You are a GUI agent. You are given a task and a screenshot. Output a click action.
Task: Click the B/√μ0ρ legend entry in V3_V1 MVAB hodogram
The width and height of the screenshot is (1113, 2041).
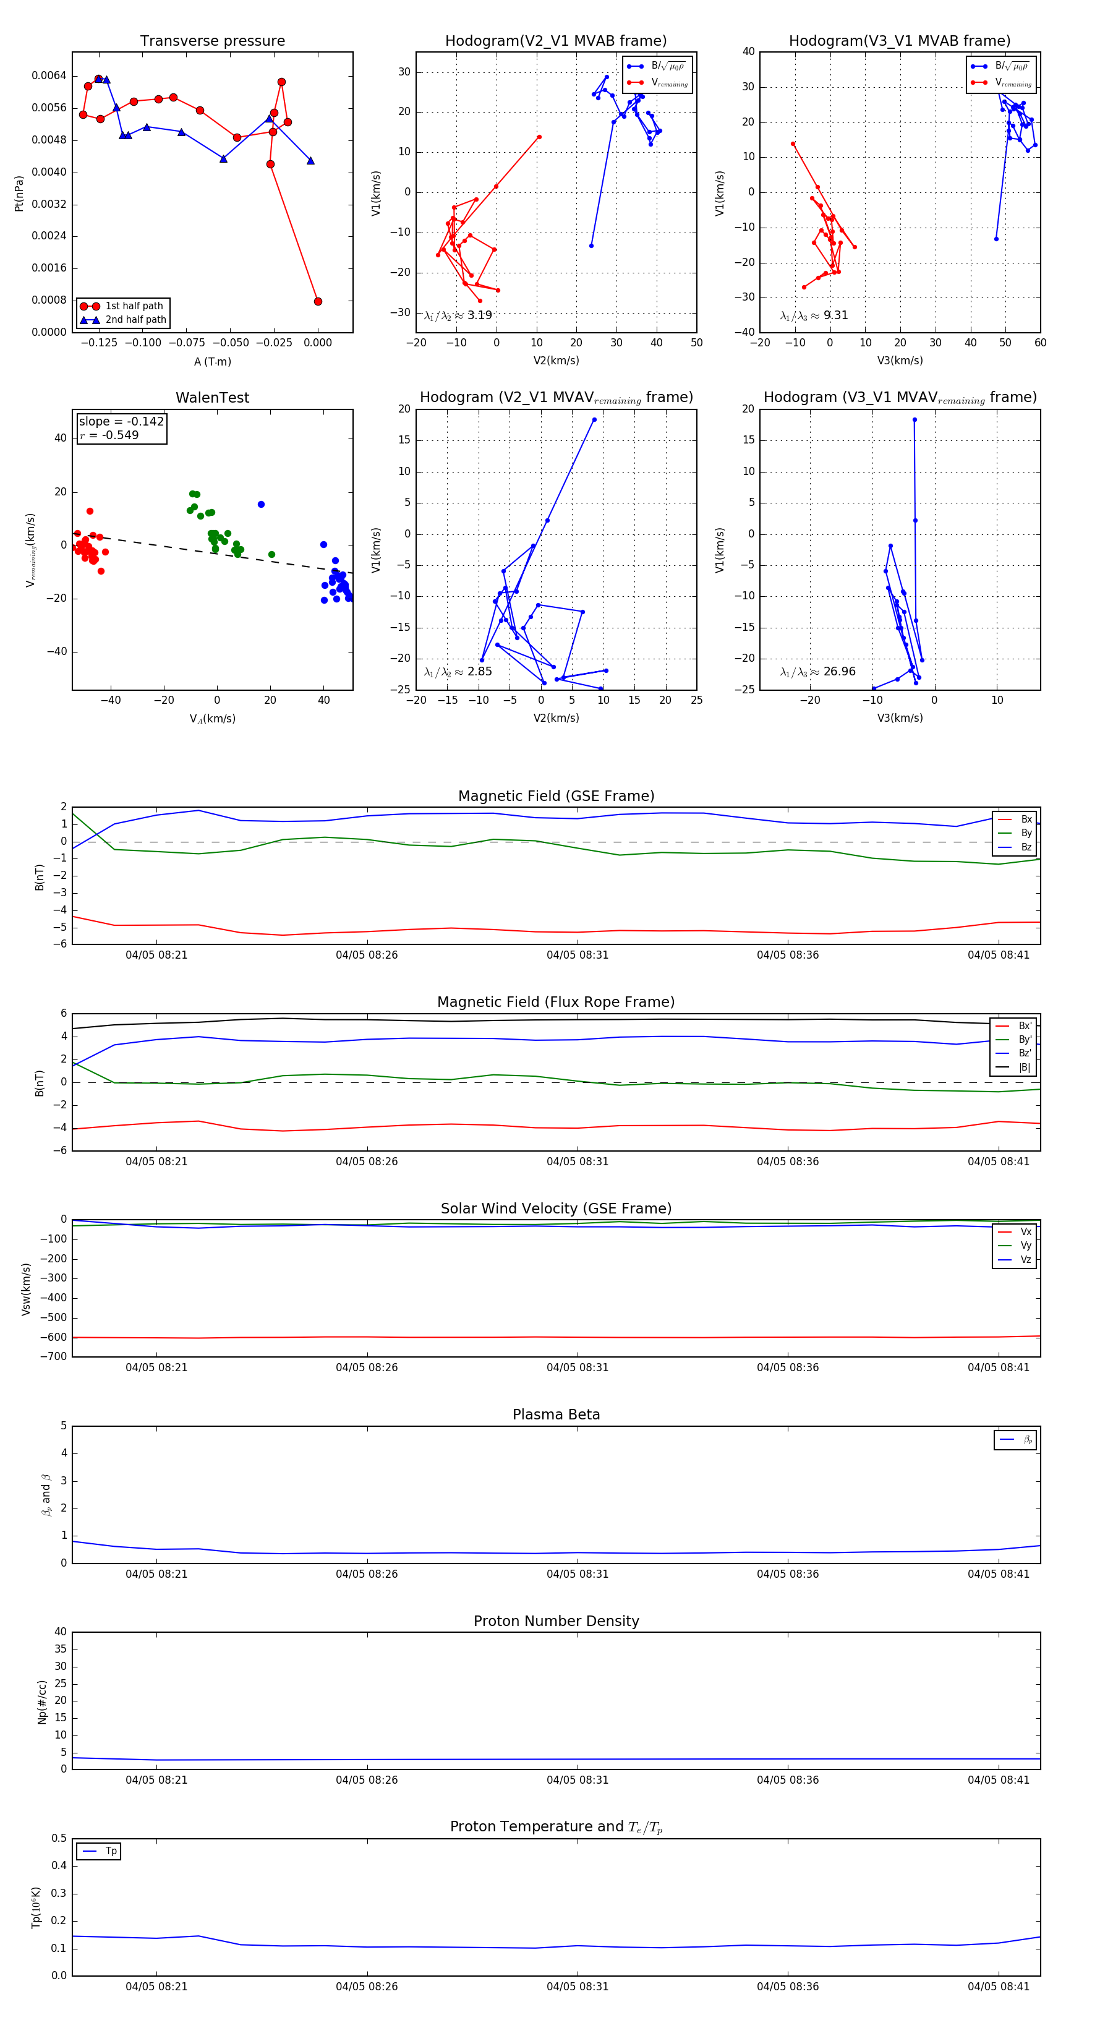coord(1000,67)
